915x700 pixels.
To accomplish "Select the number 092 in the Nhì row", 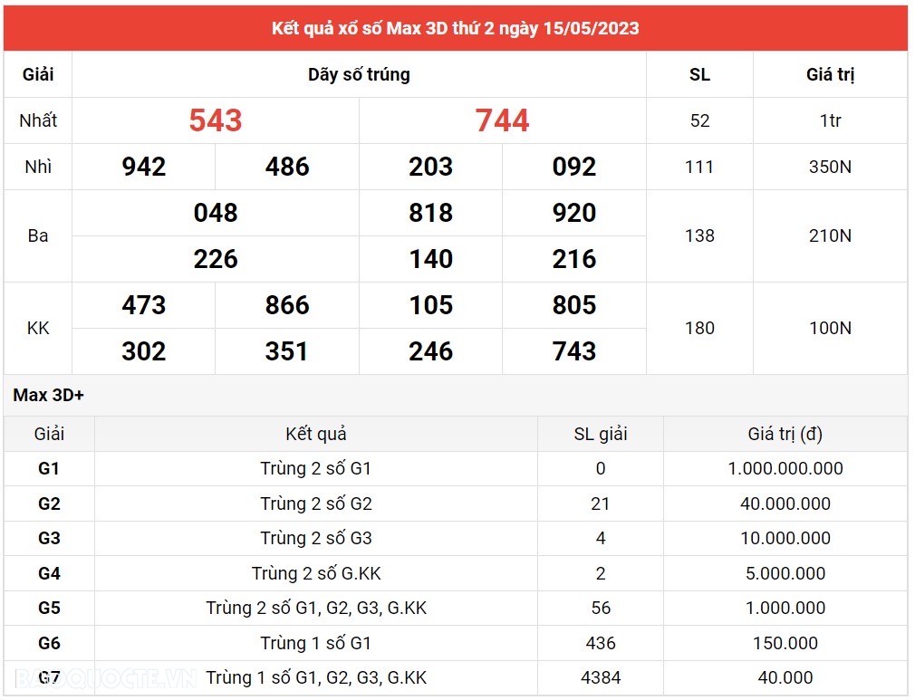I will [x=574, y=167].
